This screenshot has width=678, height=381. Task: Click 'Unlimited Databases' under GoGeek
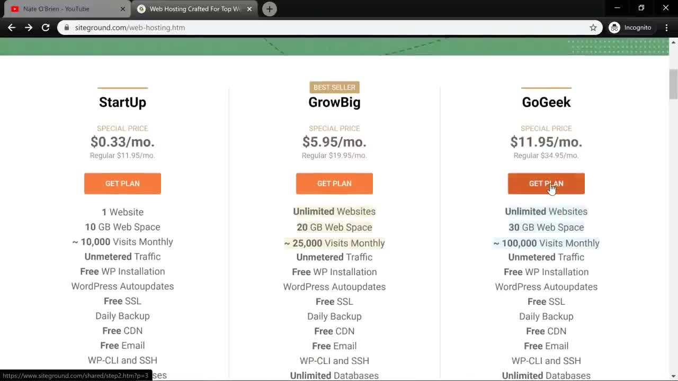tap(546, 376)
